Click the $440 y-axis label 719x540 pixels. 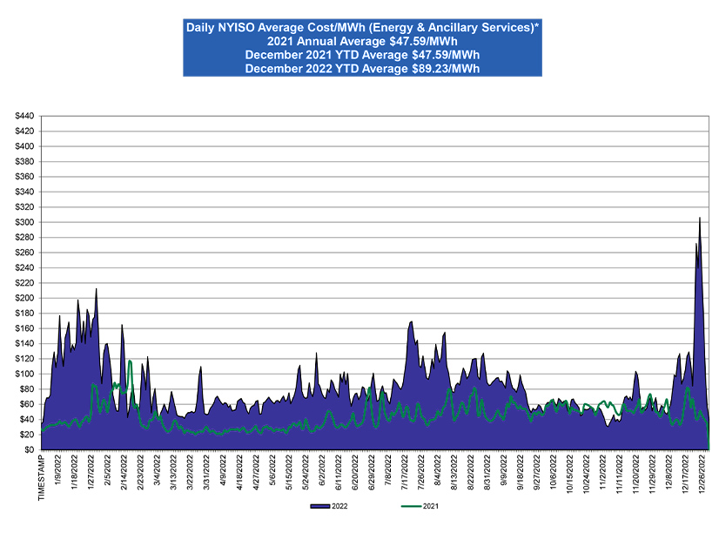pyautogui.click(x=24, y=116)
